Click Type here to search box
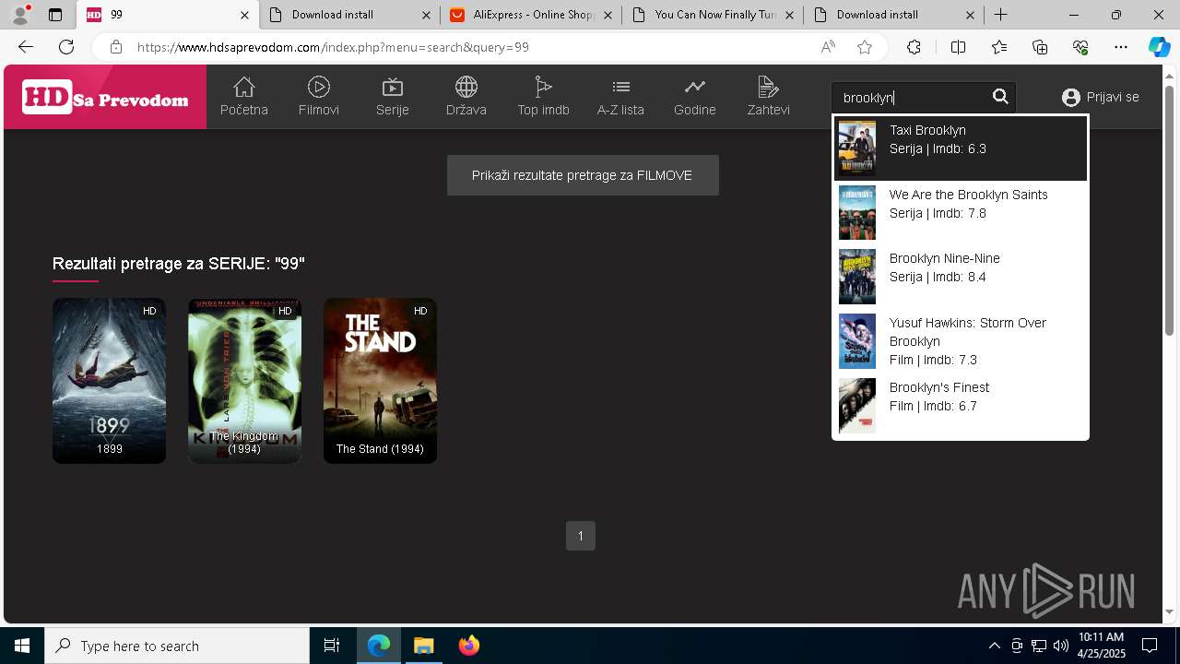Viewport: 1180px width, 664px height. [x=177, y=646]
